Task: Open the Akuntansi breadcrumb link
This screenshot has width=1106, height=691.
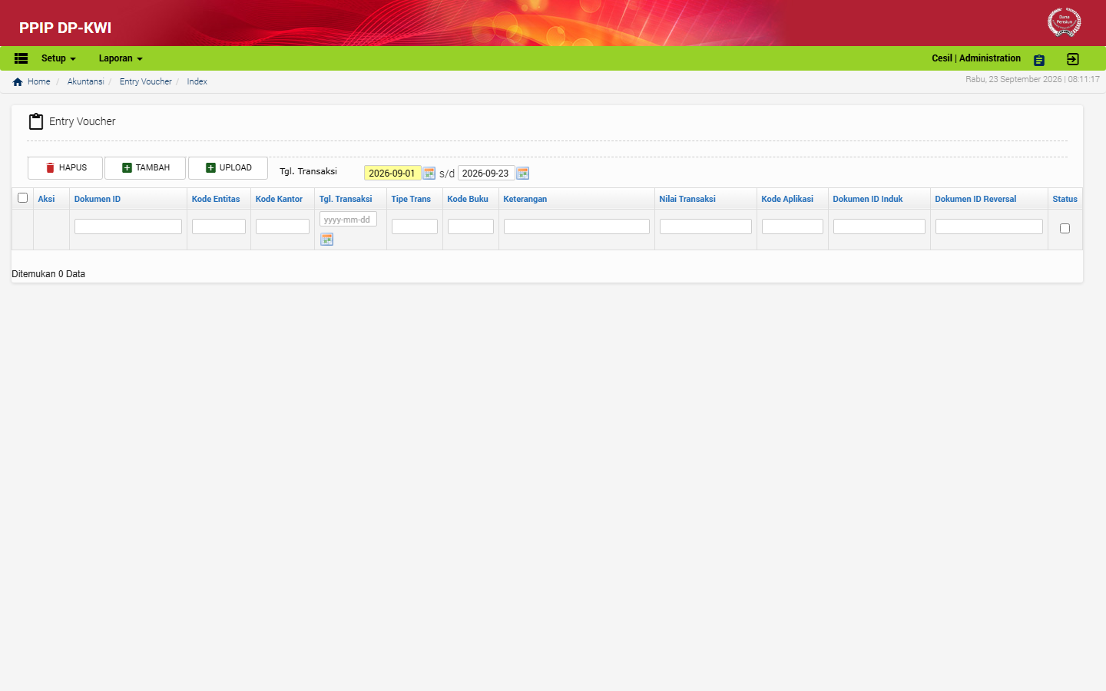Action: (85, 81)
